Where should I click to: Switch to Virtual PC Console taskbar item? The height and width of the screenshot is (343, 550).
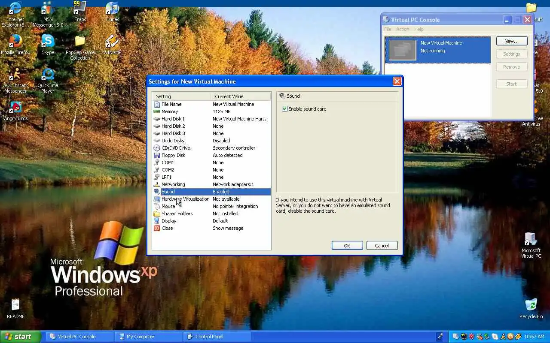[79, 337]
